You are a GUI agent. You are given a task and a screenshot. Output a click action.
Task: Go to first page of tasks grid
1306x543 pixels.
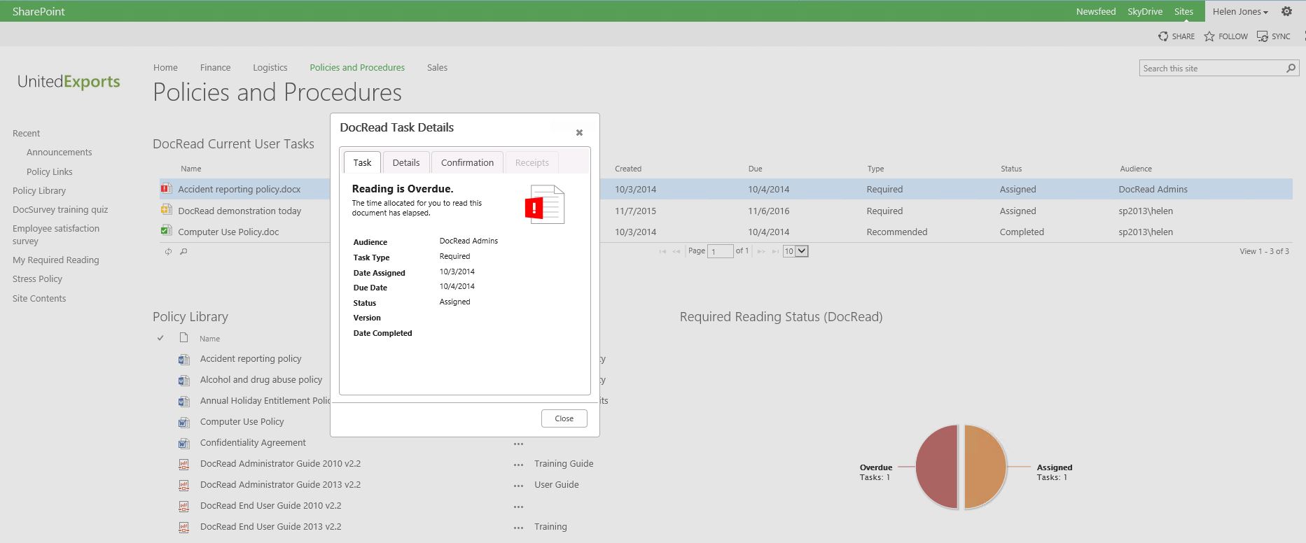tap(662, 251)
